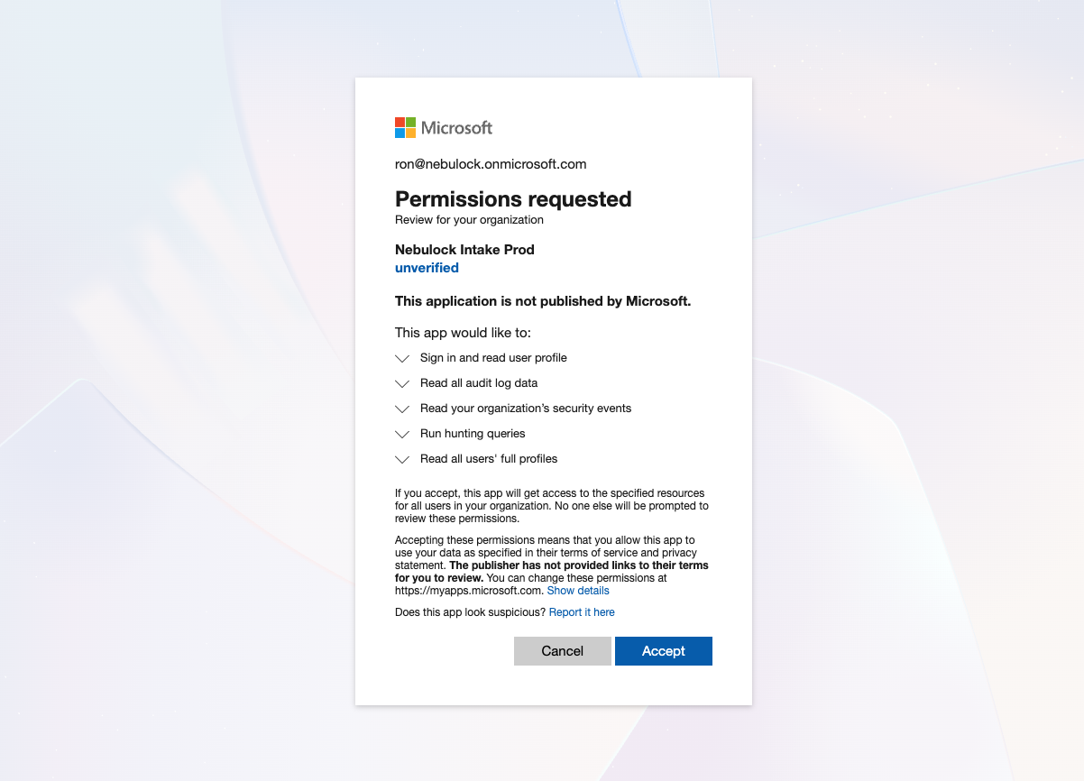Open the Show details link

tap(578, 591)
